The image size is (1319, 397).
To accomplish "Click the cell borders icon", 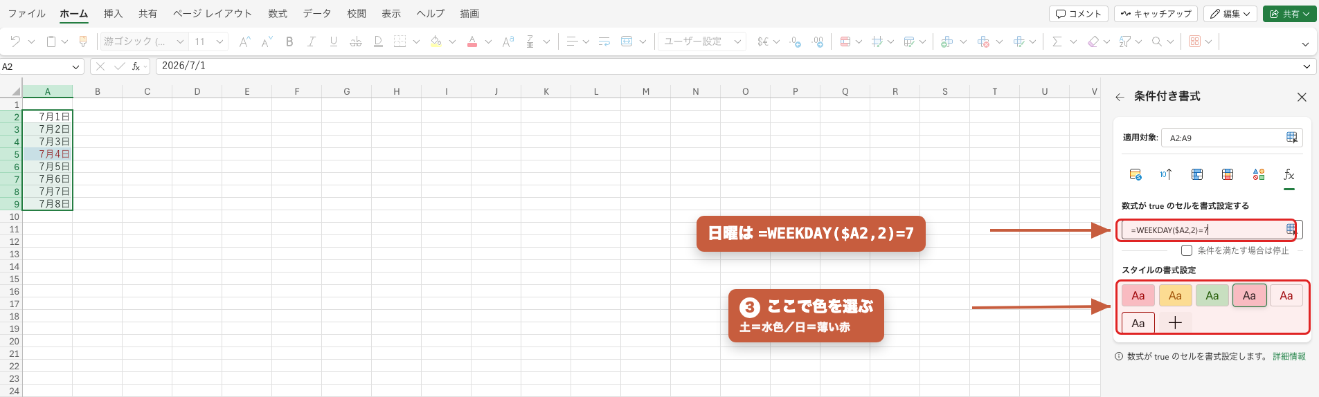I will 400,41.
